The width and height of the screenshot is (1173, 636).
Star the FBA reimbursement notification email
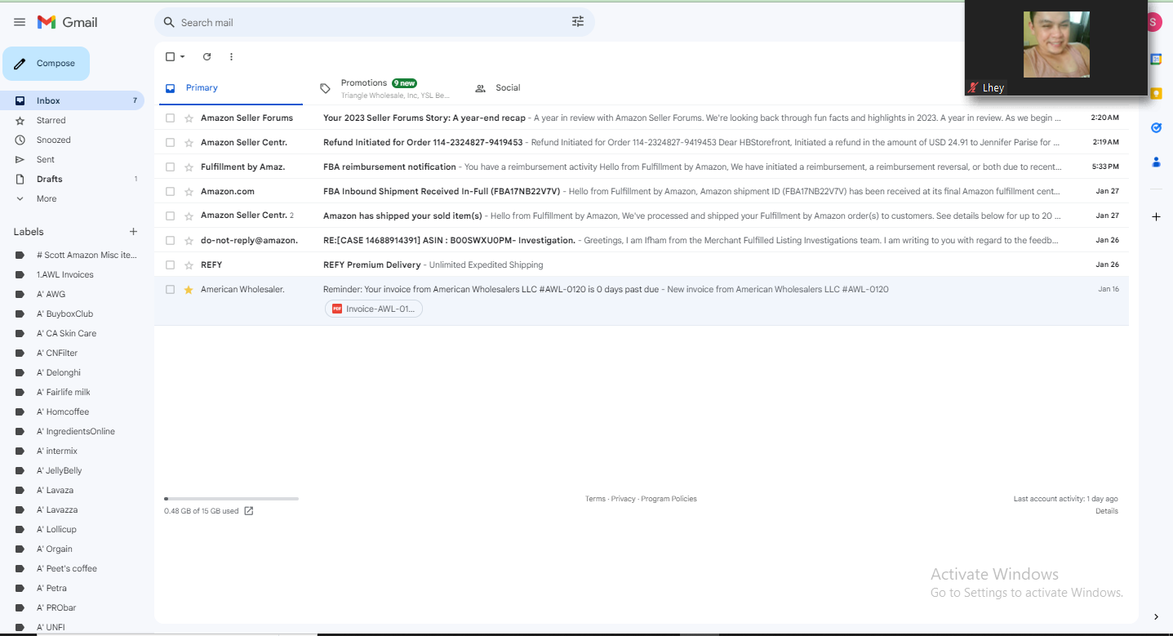(189, 167)
